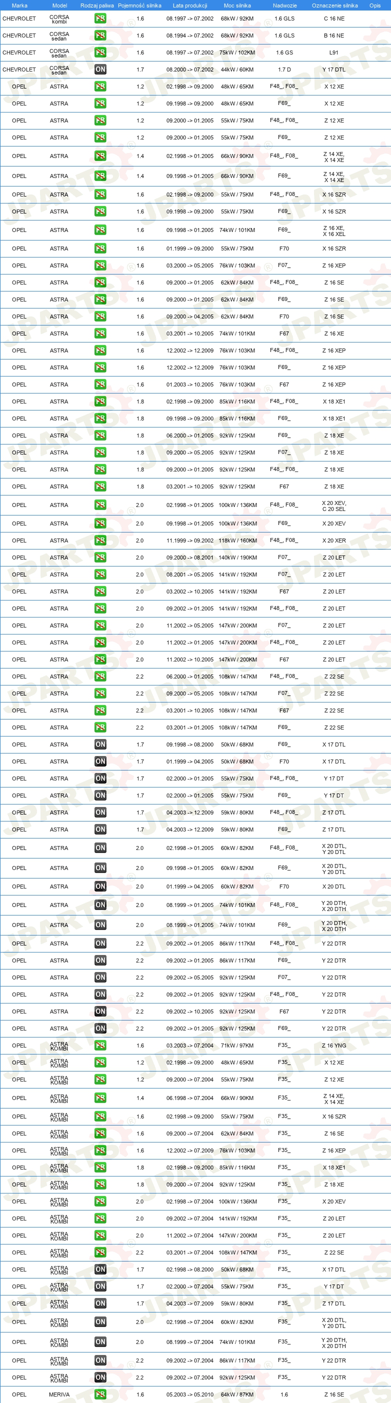This screenshot has width=391, height=1403.
Task: Select the engine code L91
Action: [x=334, y=53]
